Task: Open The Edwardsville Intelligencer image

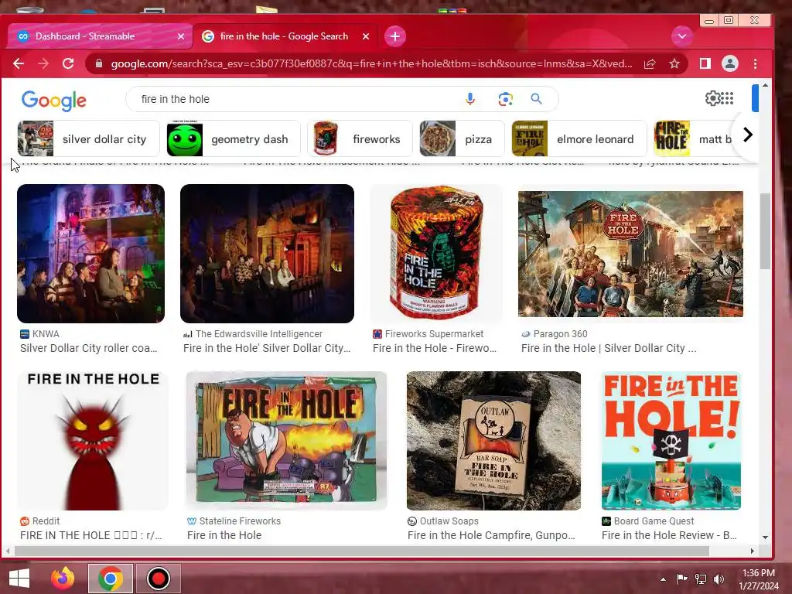Action: pyautogui.click(x=267, y=254)
